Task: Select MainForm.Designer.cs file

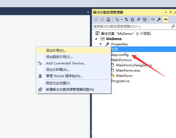Action: pos(134,65)
